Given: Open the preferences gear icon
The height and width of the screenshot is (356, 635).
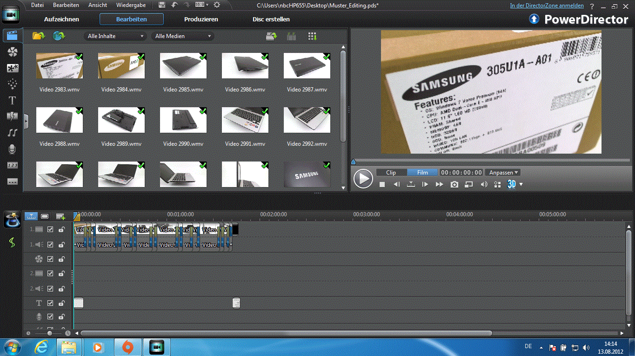Looking at the screenshot, I should click(216, 5).
